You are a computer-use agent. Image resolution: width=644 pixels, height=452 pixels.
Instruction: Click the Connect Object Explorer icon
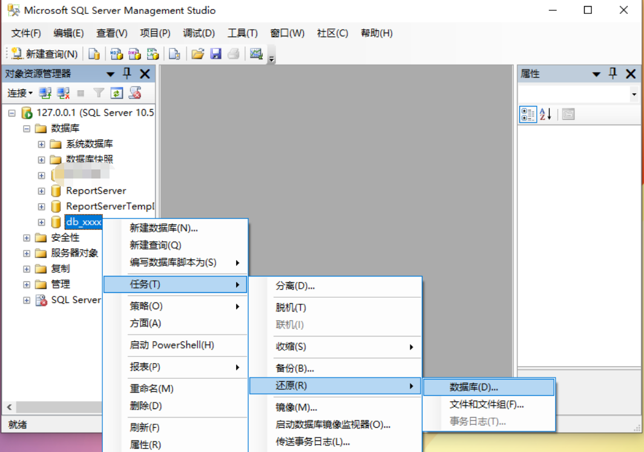coord(45,93)
